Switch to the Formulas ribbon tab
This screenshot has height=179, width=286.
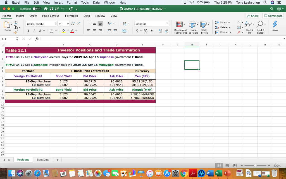click(71, 16)
